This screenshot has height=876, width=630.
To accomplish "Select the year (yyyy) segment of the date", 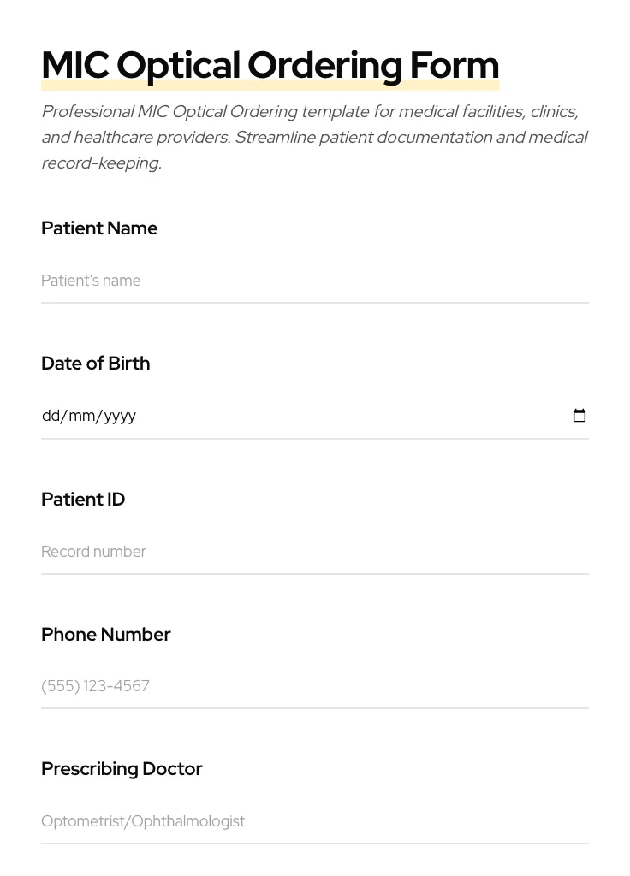I will coord(120,416).
